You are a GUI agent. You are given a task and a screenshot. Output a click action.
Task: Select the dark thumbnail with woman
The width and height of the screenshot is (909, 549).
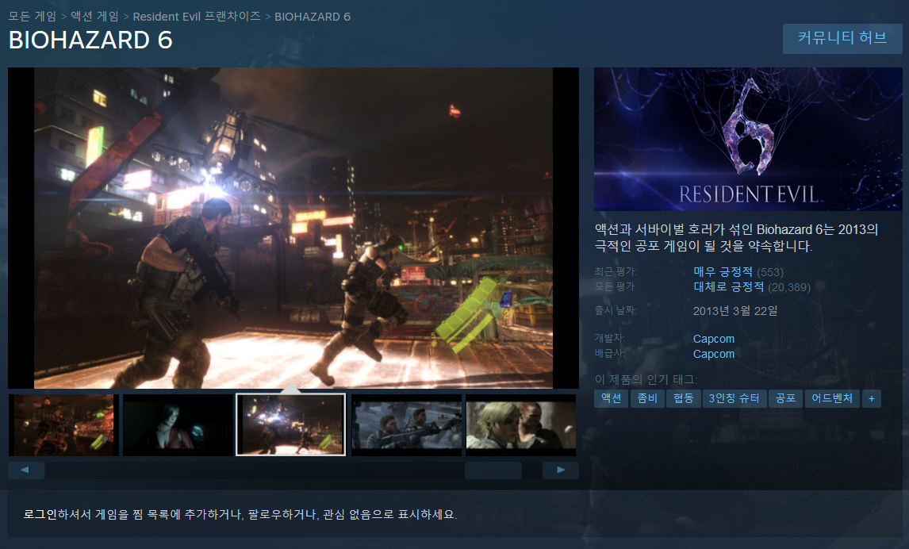pyautogui.click(x=178, y=424)
